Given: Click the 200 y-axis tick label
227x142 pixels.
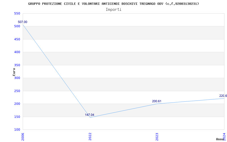Looking at the screenshot, I should pyautogui.click(x=17, y=104).
